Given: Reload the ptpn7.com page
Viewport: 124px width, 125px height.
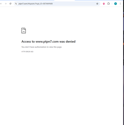Looking at the screenshot, I should (10, 4).
